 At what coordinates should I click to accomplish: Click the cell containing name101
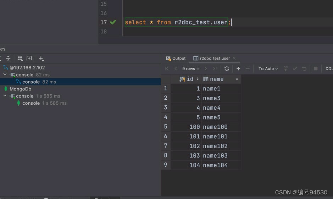coord(221,136)
